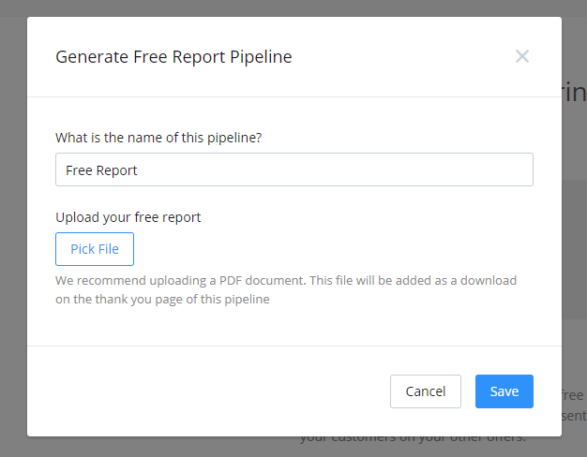
Task: Click the empty footer area left of Cancel
Action: (x=206, y=391)
